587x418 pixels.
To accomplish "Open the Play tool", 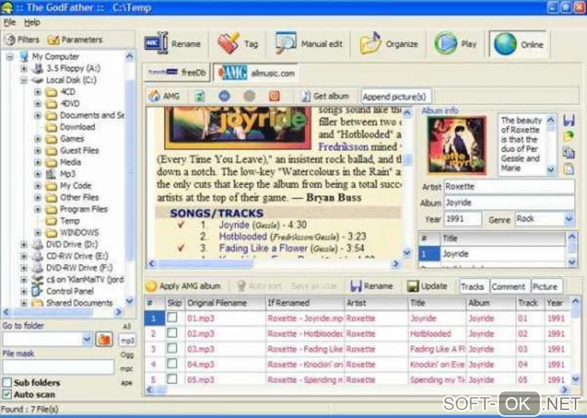I will (x=455, y=44).
